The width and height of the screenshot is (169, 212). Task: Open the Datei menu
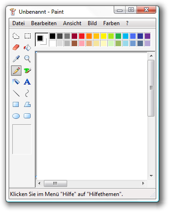(x=18, y=23)
